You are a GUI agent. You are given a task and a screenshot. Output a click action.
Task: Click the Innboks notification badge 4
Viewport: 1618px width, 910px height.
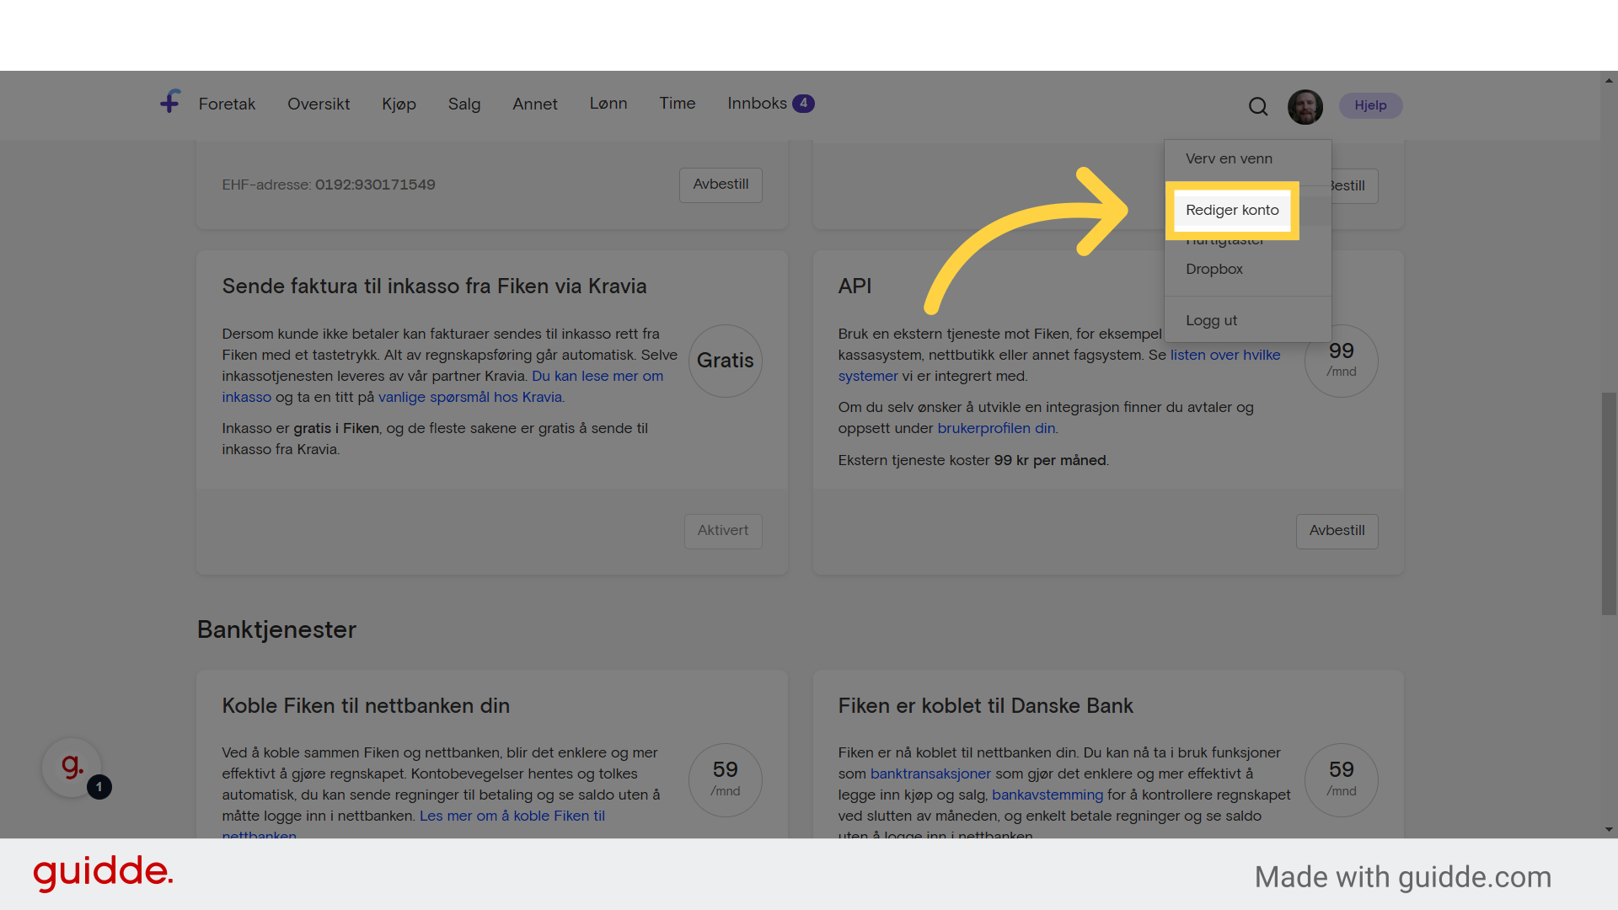pyautogui.click(x=803, y=103)
